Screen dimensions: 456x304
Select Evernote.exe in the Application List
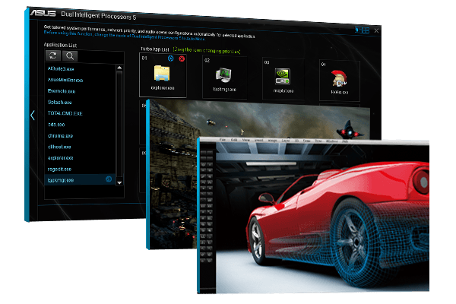click(x=62, y=91)
